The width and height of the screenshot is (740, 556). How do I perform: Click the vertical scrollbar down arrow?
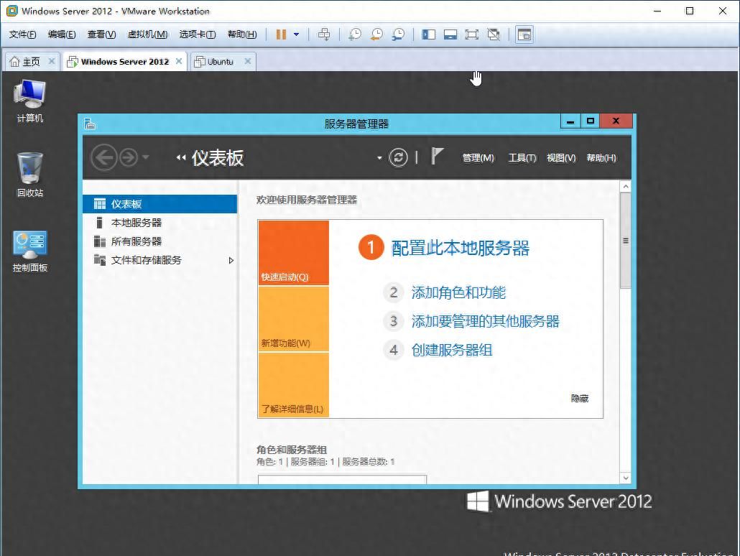coord(624,476)
